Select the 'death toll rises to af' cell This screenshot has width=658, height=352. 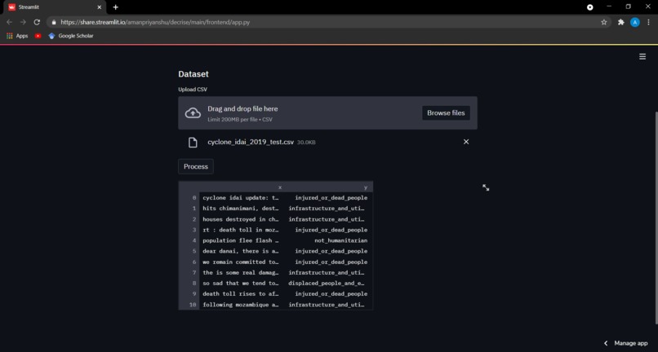click(x=241, y=294)
